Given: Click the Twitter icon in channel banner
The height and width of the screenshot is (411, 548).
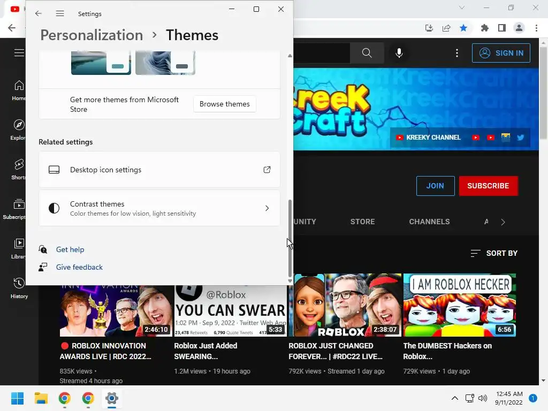Looking at the screenshot, I should click(x=520, y=138).
